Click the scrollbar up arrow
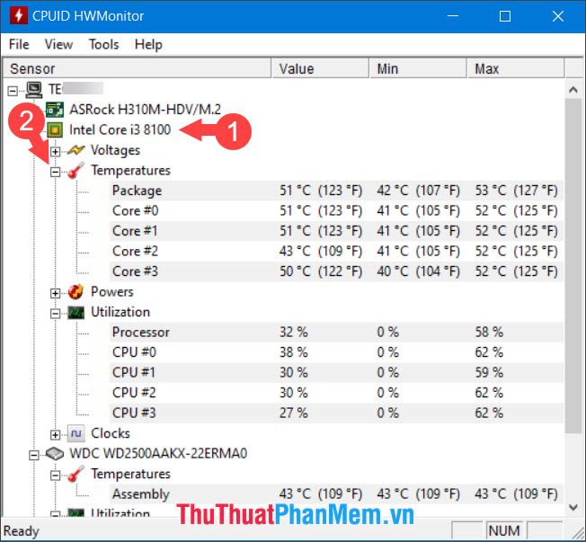 point(573,90)
